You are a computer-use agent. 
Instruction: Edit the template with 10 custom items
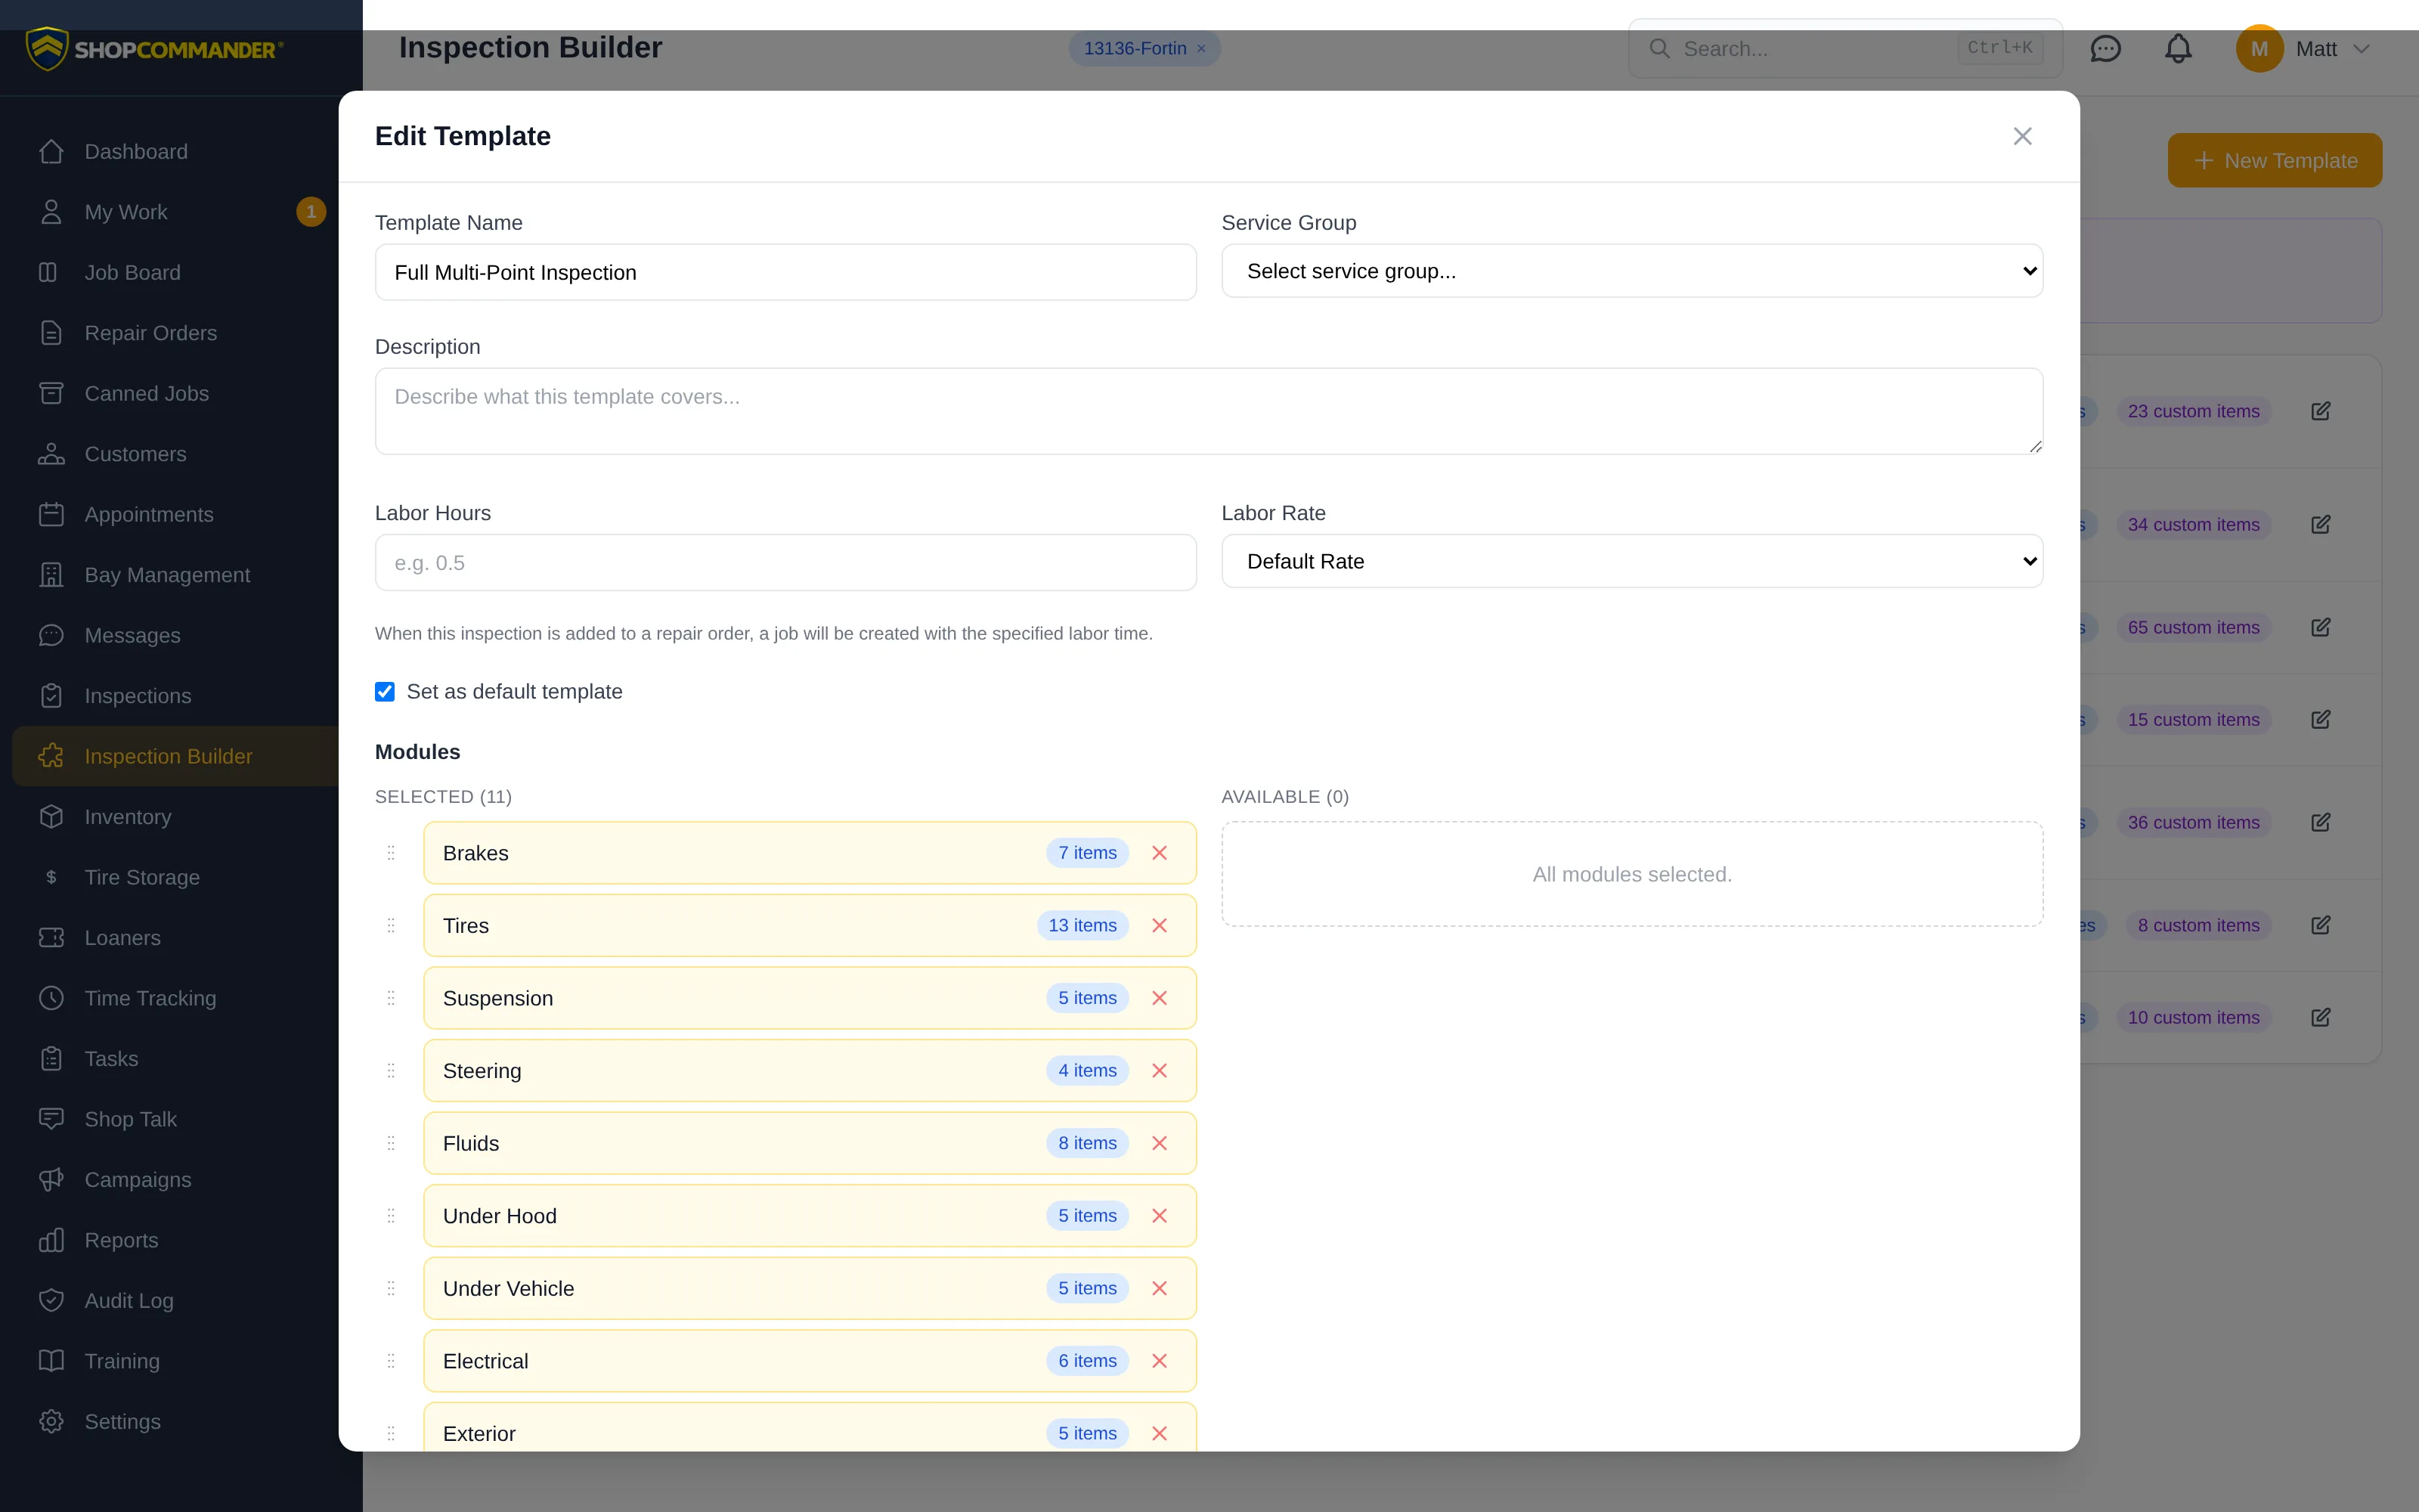2320,1017
